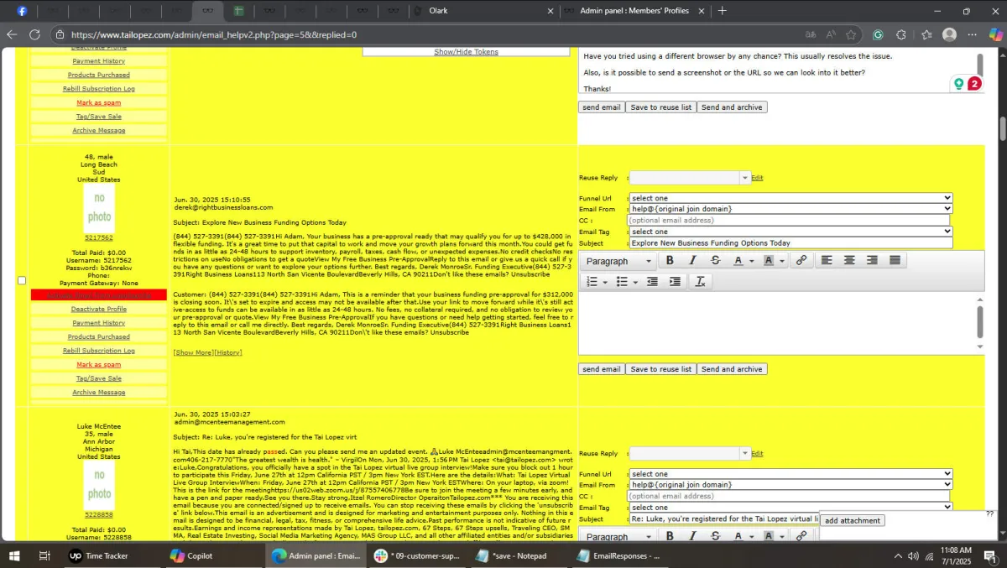Switch to the Admin panel Members' Profiles tab

[634, 11]
